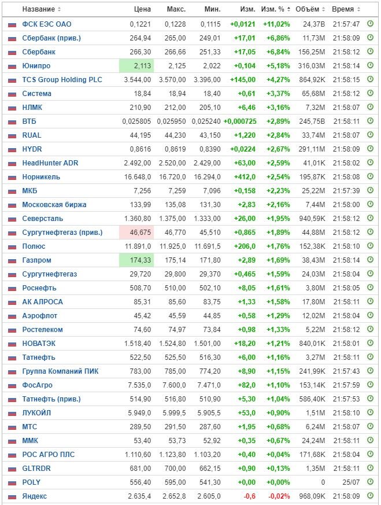This screenshot has width=381, height=505.
Task: Click the clock icon in the POLY row
Action: coord(371,481)
